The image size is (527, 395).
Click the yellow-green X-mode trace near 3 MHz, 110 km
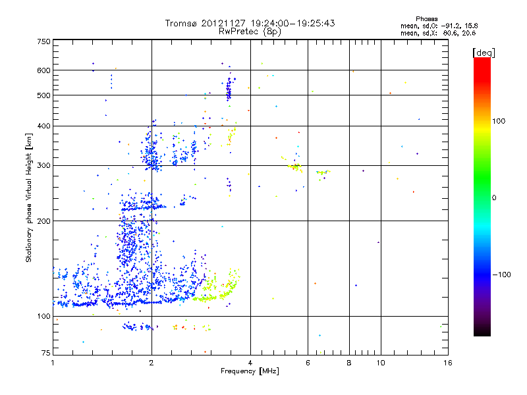[x=208, y=298]
